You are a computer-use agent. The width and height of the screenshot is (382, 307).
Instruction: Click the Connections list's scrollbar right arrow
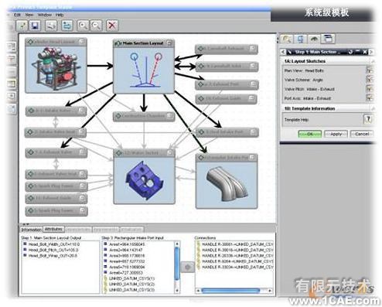(x=270, y=291)
